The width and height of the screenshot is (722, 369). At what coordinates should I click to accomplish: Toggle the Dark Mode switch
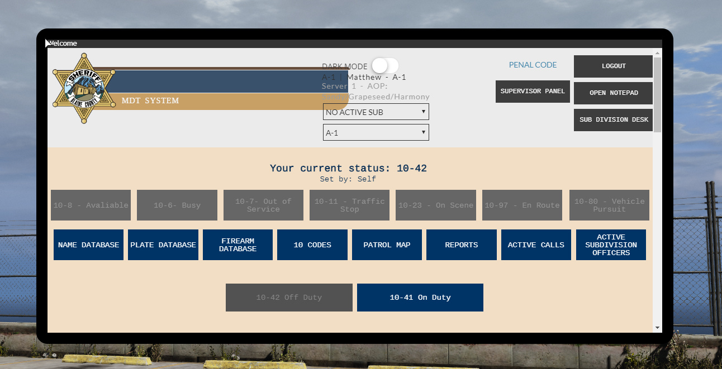(x=385, y=65)
